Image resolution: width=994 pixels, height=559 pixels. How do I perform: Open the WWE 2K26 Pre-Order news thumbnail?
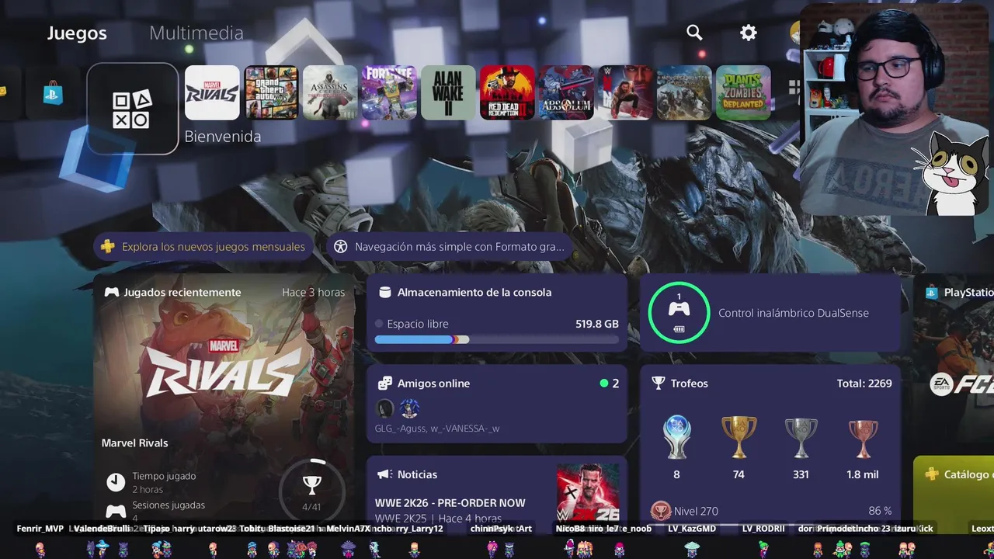pos(588,492)
